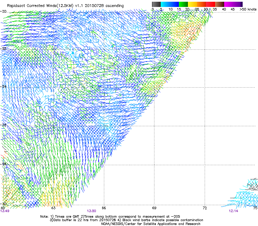The height and width of the screenshot is (226, 258).
Task: Click the purple time stamp '12:14'
Action: pos(233,211)
